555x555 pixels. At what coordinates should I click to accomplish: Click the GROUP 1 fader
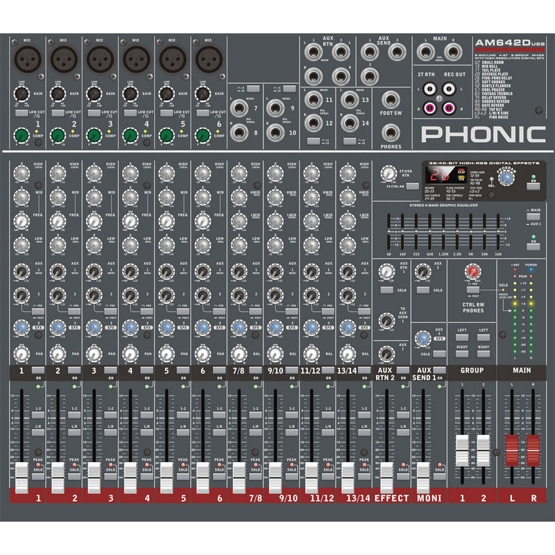point(462,450)
